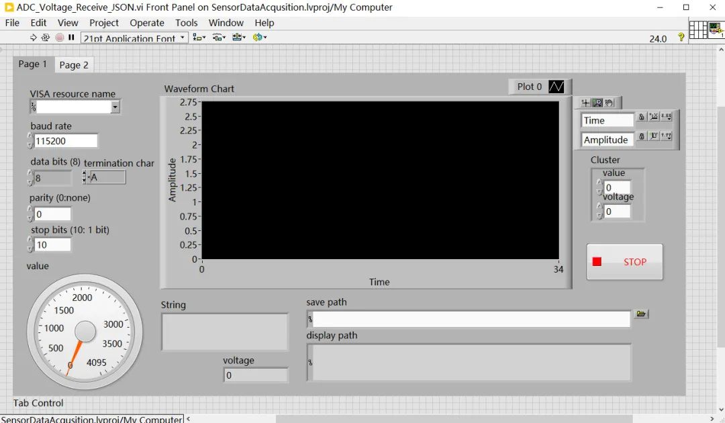Open the Align Objects toolbar menu
This screenshot has width=725, height=423.
pos(199,38)
